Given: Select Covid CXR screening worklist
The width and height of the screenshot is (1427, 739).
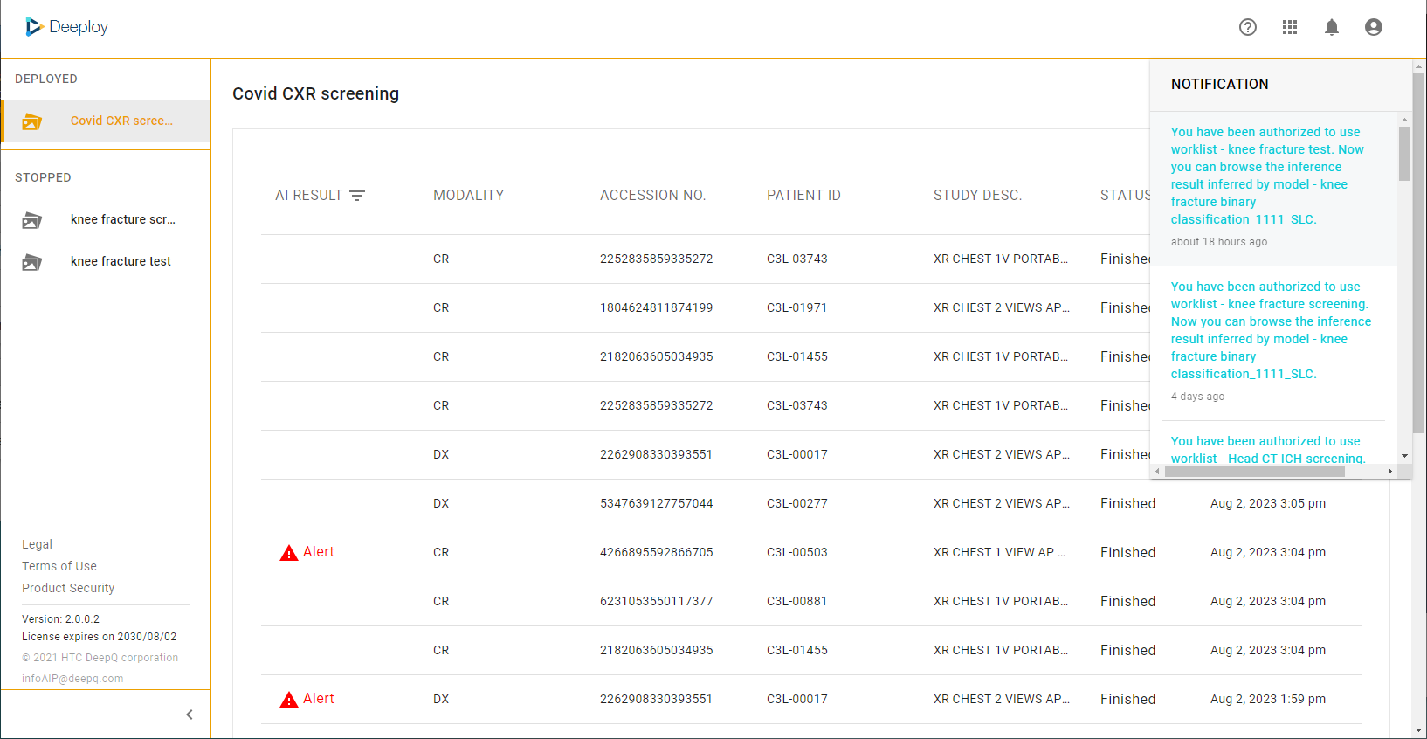Looking at the screenshot, I should coord(121,121).
